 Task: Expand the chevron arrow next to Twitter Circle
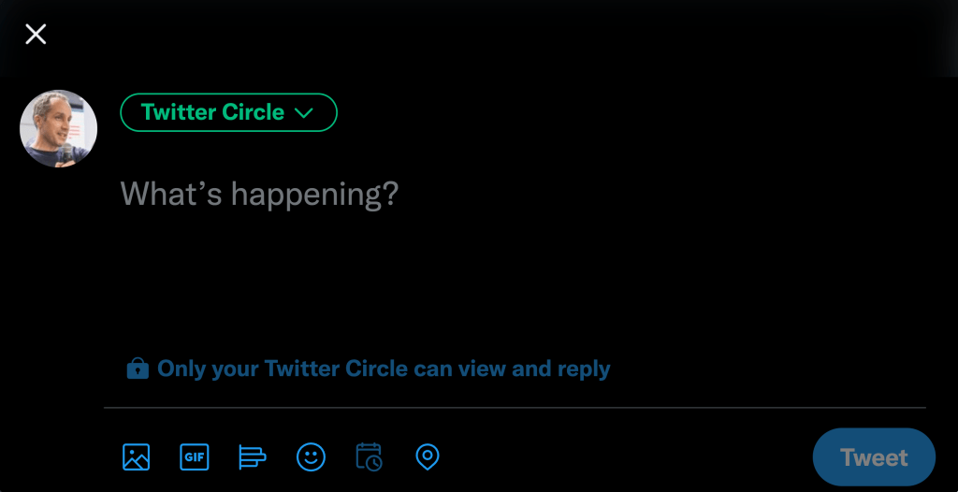[303, 113]
